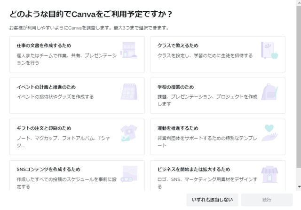
Task: Choose the ギフトの注文と印刷のため card title
Action: click(x=44, y=128)
